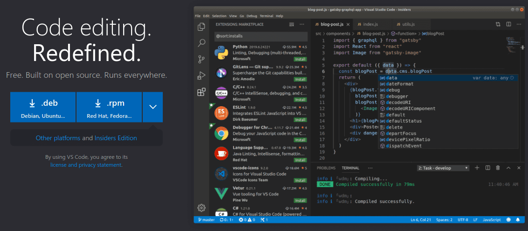Install the Python extension
This screenshot has width=528, height=231.
coord(300,59)
